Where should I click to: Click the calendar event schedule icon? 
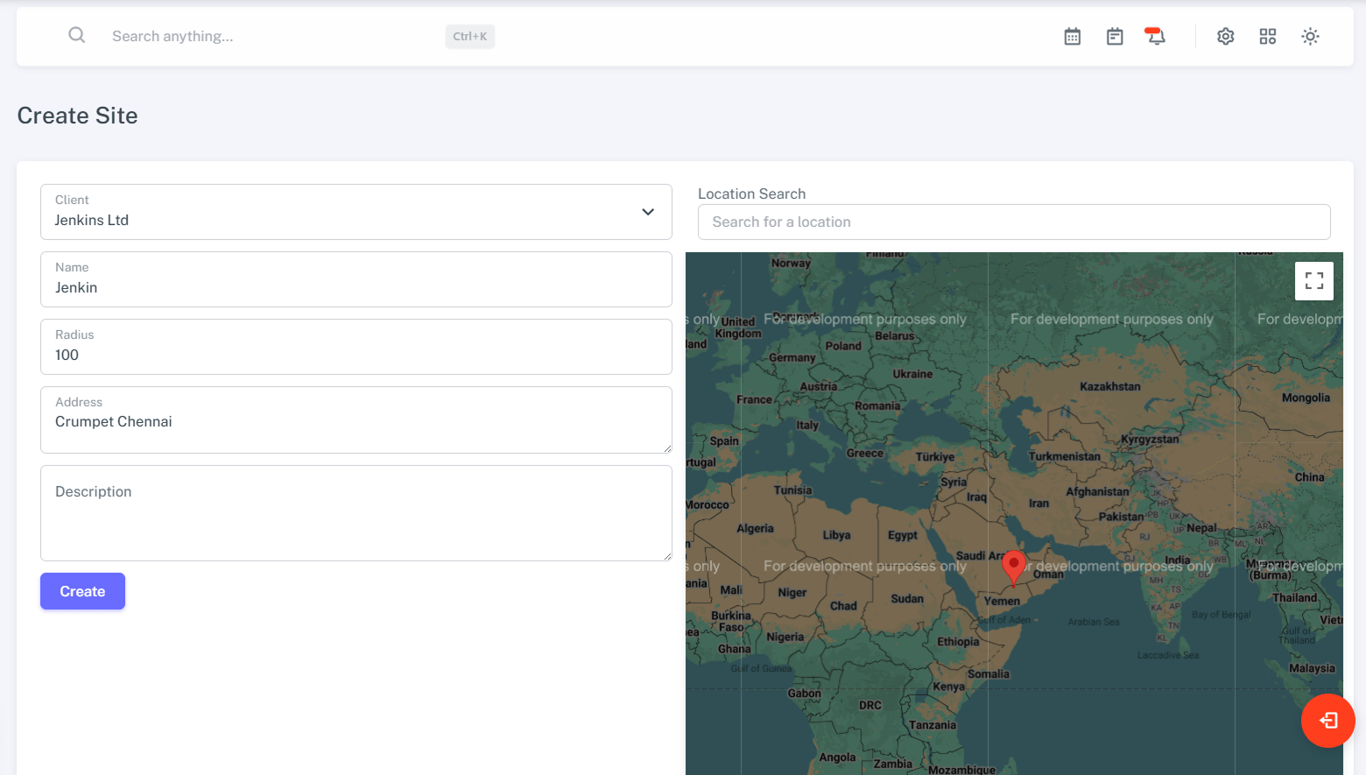click(x=1114, y=37)
